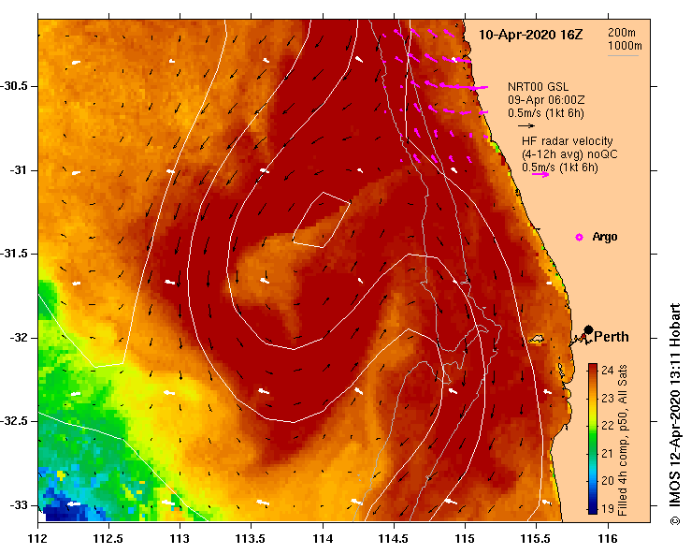Screen dimensions: 691x554
Task: Click '0.5m/s (1kt 6h)' under 09-Apr 06:00Z
Action: coord(545,113)
